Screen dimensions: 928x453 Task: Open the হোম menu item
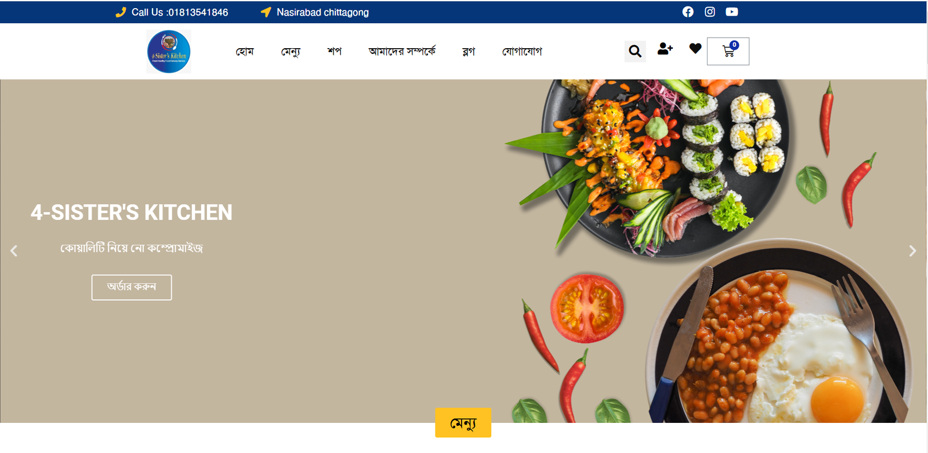coord(245,52)
